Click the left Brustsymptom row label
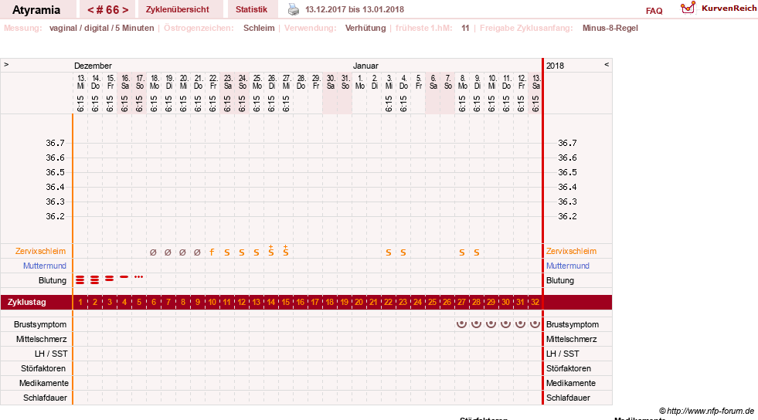The width and height of the screenshot is (758, 420). [40, 324]
